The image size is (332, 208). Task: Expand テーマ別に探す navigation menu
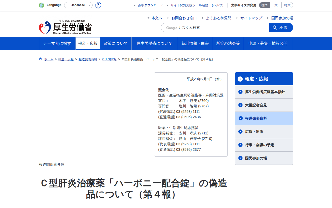coord(57,43)
